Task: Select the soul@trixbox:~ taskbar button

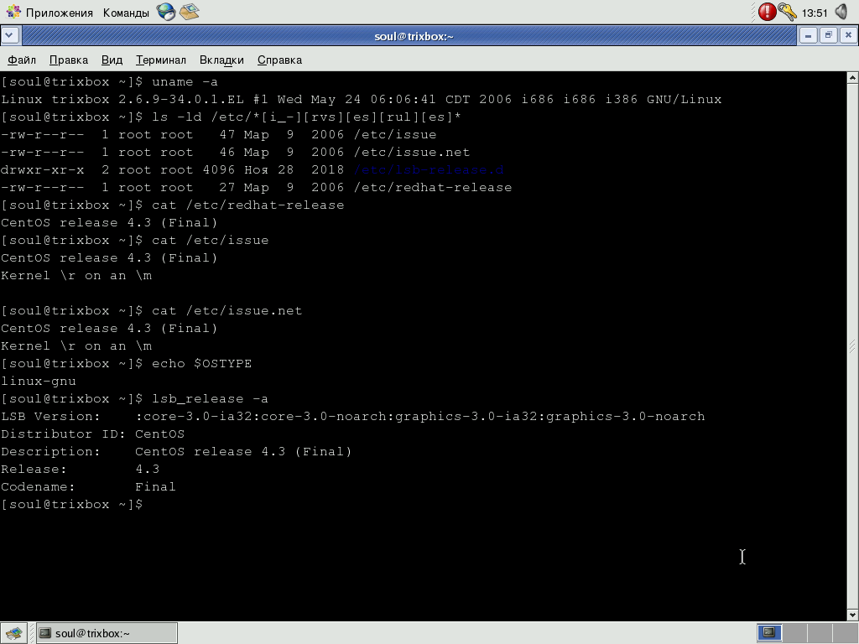Action: 107,633
